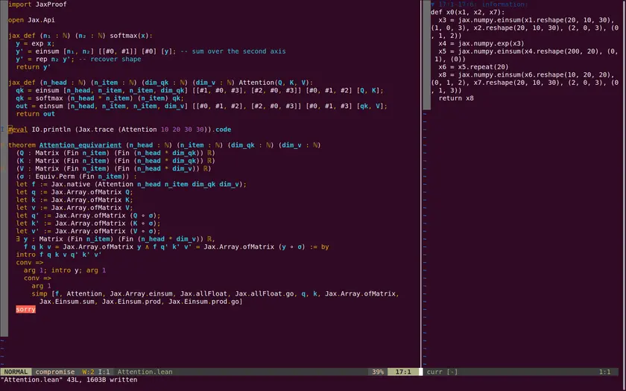Click the #eval command keyword
The height and width of the screenshot is (391, 626).
coord(19,129)
